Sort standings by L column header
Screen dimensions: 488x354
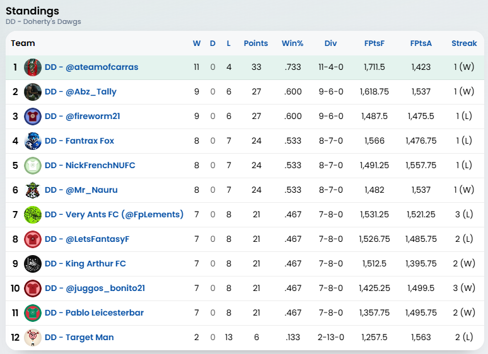click(229, 43)
